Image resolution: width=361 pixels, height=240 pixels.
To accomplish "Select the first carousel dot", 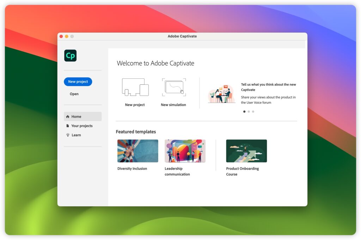I will point(244,112).
